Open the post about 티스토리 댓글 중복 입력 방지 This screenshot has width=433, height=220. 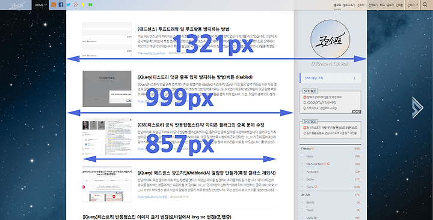click(195, 77)
